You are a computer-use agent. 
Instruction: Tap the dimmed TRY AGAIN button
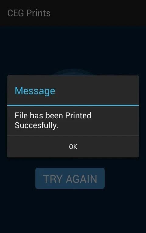point(70,178)
